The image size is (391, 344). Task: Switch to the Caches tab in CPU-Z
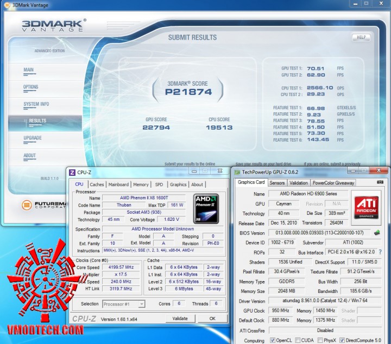(97, 184)
